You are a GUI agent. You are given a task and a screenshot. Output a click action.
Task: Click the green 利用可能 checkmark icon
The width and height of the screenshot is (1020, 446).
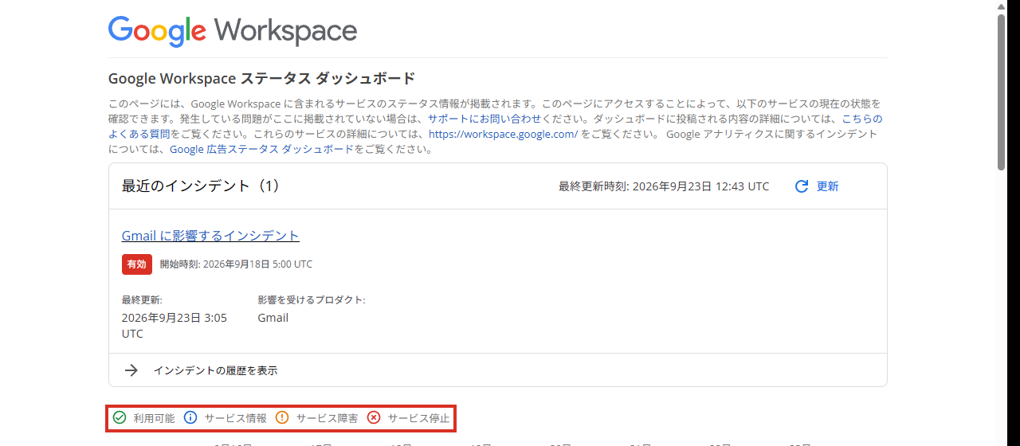[120, 417]
